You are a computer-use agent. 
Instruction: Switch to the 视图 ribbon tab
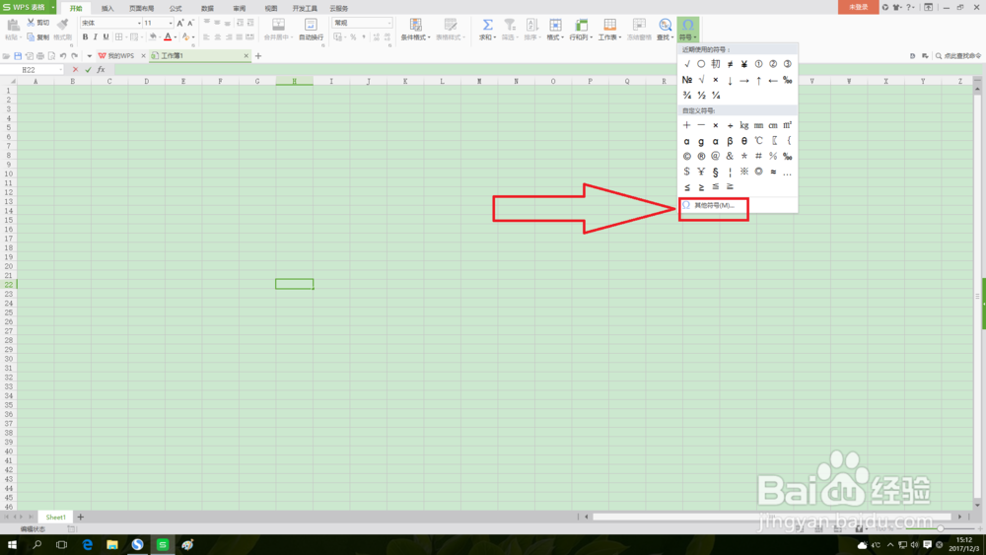(271, 8)
